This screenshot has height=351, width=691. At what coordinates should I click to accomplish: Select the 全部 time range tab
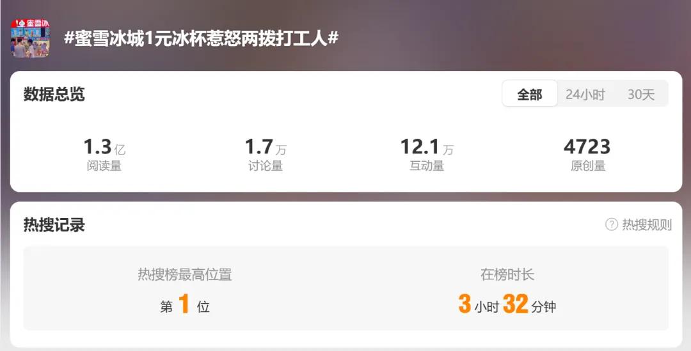click(530, 94)
